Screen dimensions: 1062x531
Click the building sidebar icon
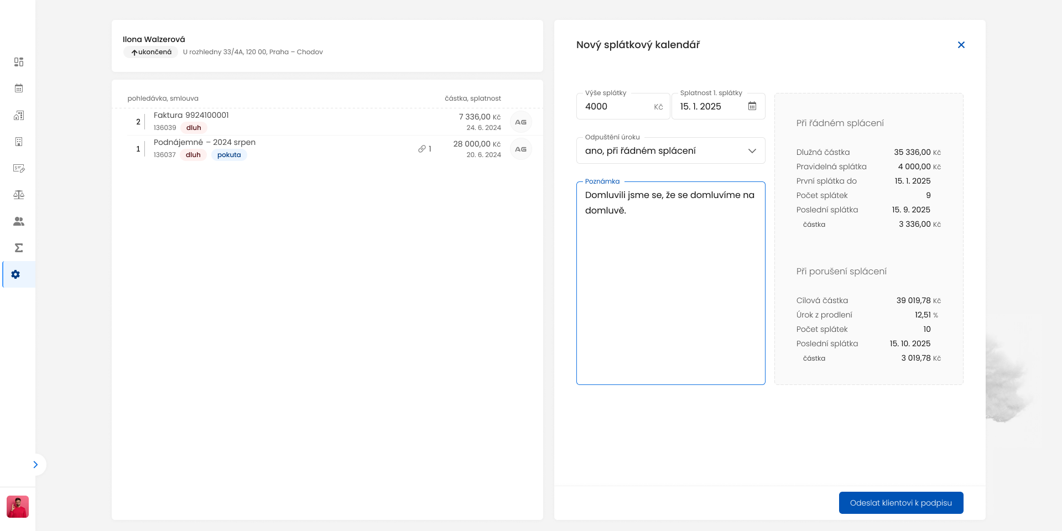(19, 142)
